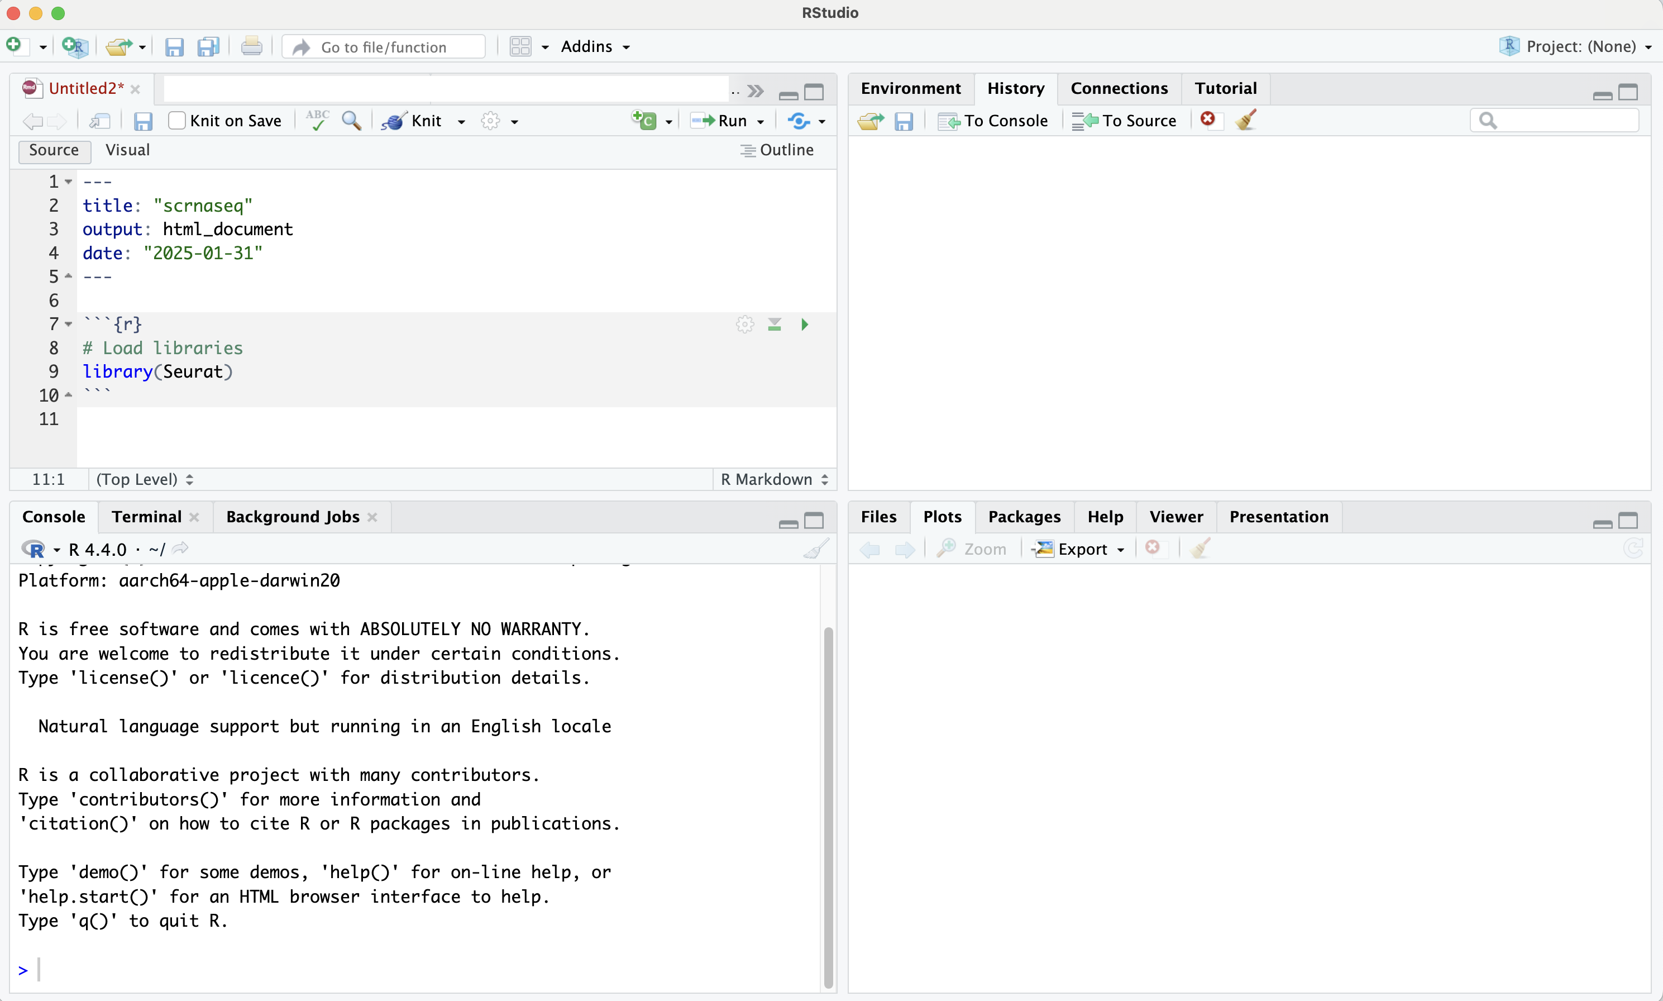
Task: Remove selected history entries
Action: [1208, 120]
